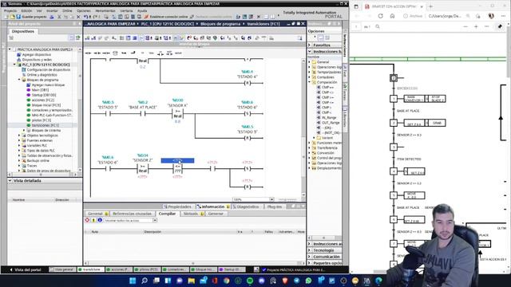Viewport: 511px width, 287px height.
Task: Click the Agregar dispositivo icon in project tree
Action: pos(19,55)
